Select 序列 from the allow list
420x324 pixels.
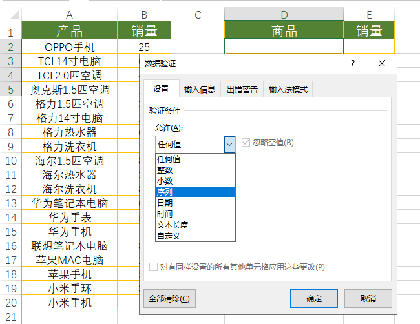[195, 192]
